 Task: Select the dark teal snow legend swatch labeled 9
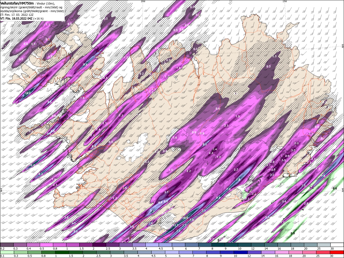click(x=231, y=245)
